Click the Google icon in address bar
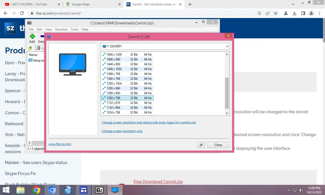Screen dimensions: 325x195 pyautogui.click(x=259, y=13)
